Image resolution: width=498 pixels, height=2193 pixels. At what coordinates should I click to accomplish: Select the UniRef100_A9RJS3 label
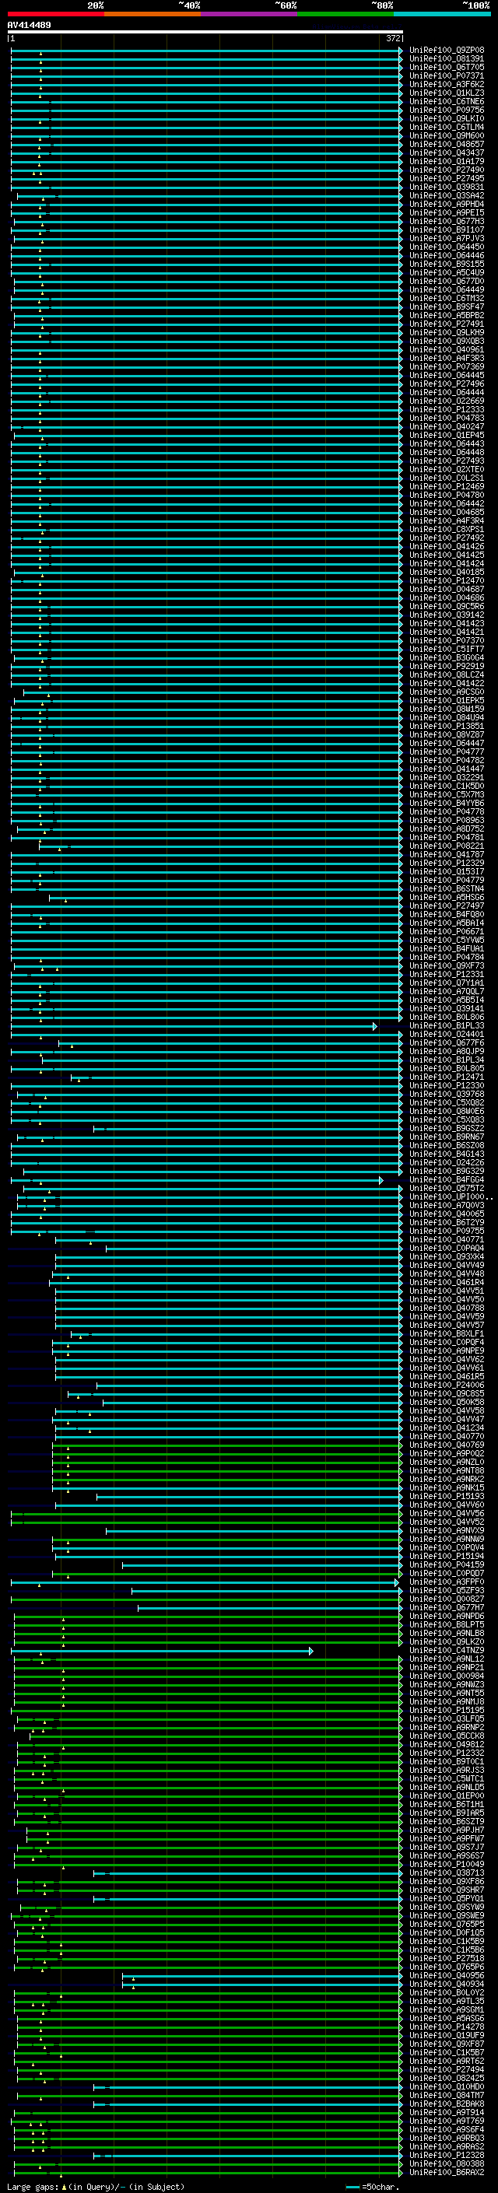(x=446, y=1770)
